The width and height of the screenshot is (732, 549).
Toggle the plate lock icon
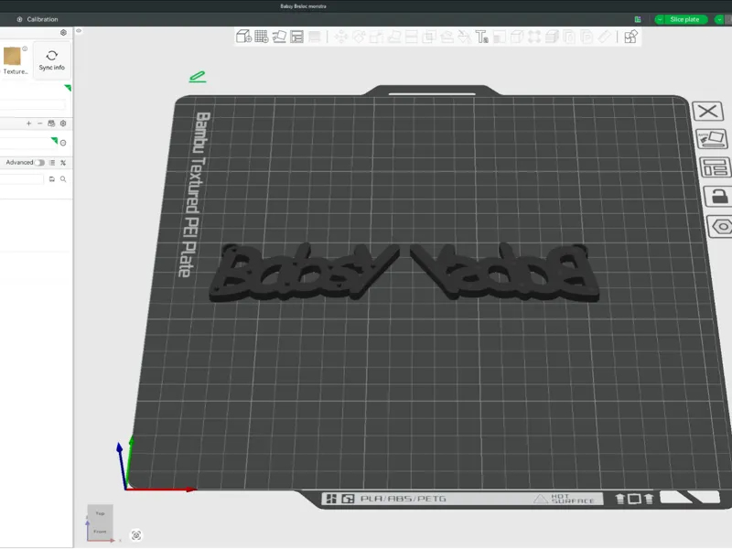(719, 197)
